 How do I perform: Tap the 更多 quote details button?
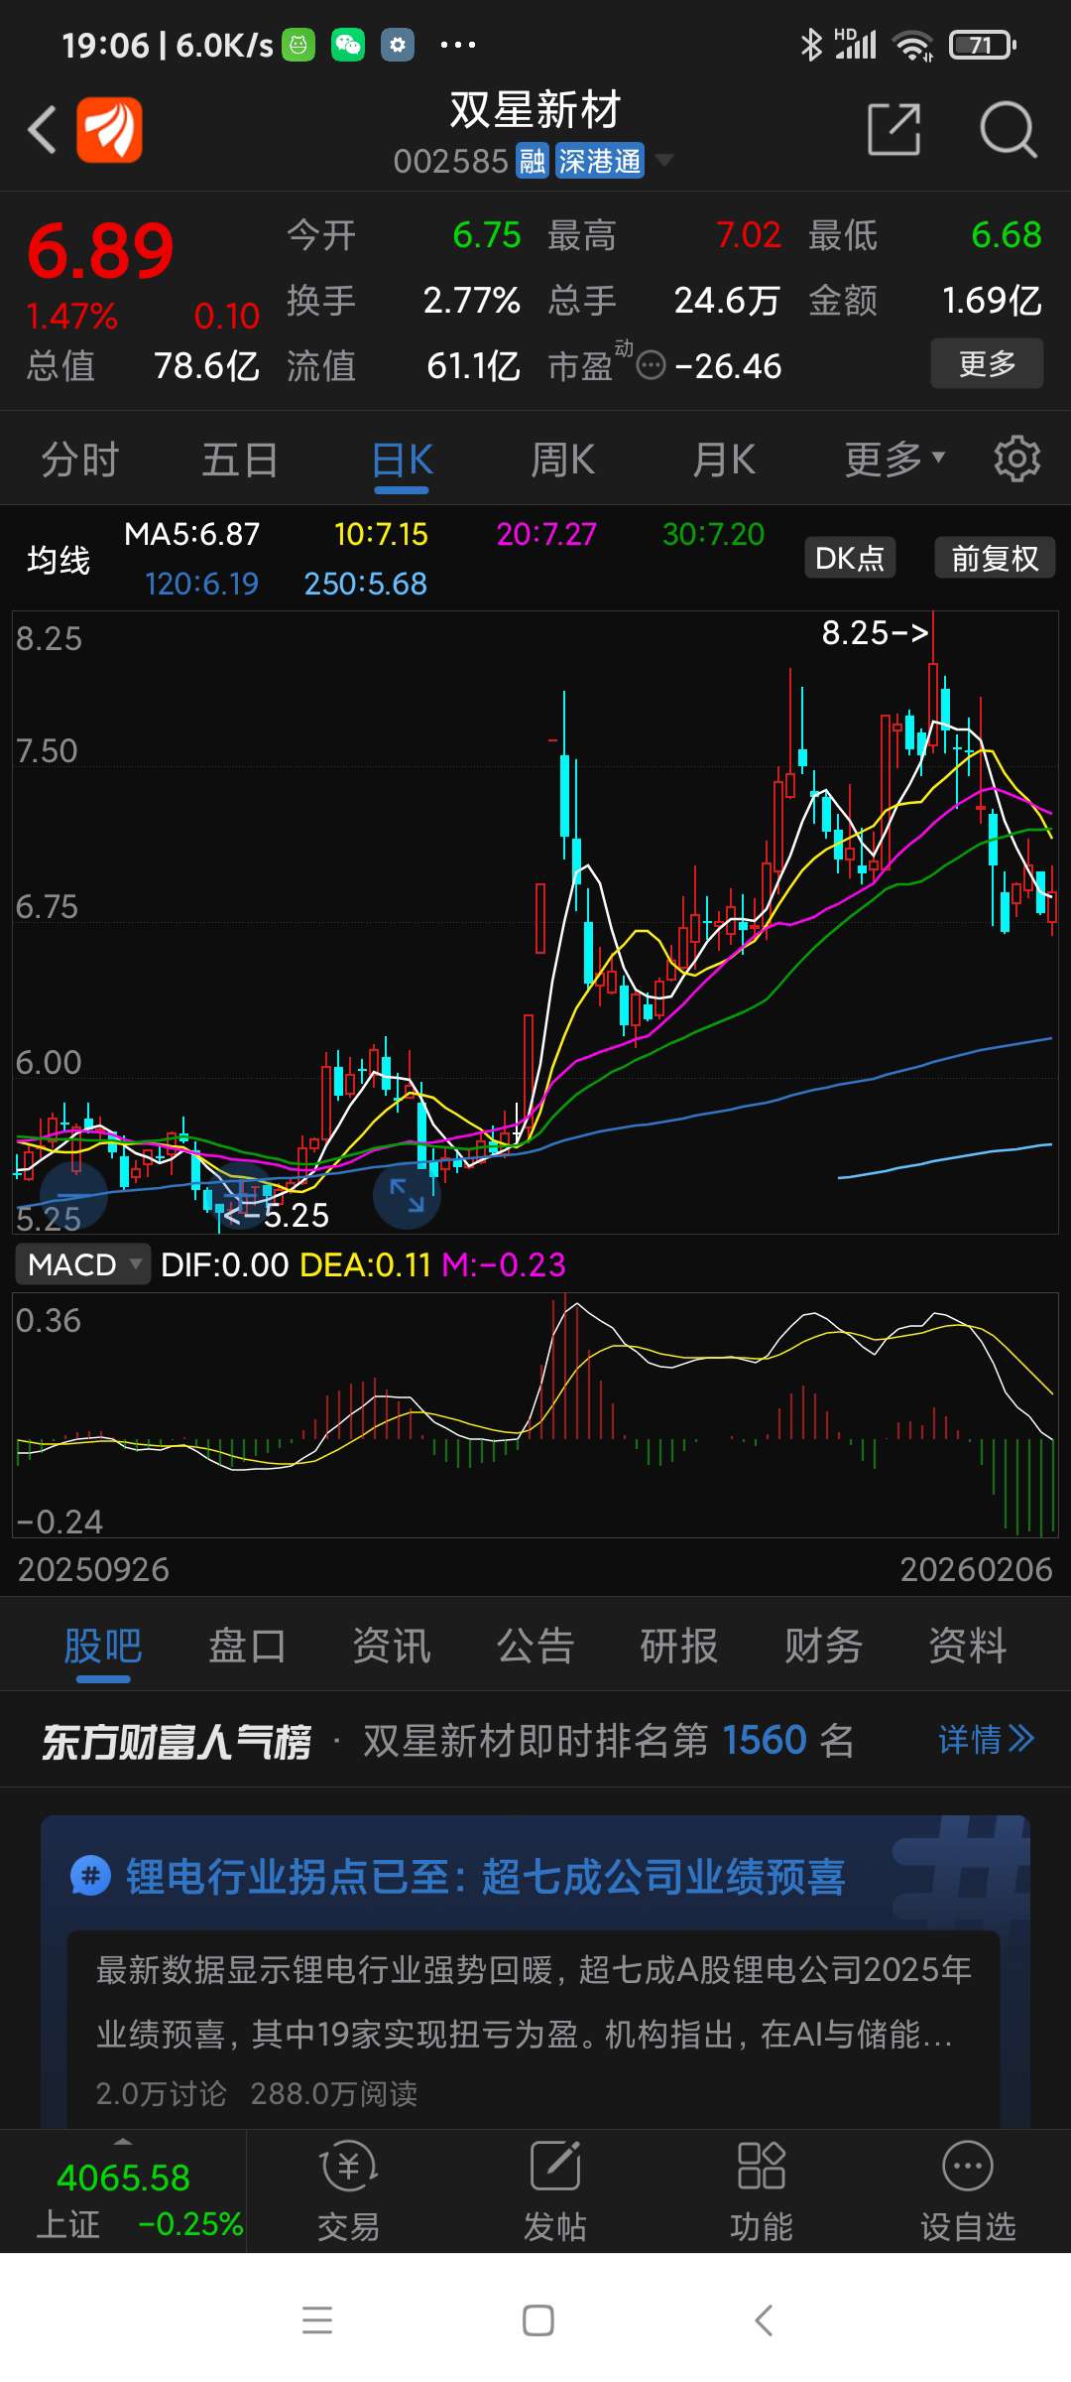[987, 363]
